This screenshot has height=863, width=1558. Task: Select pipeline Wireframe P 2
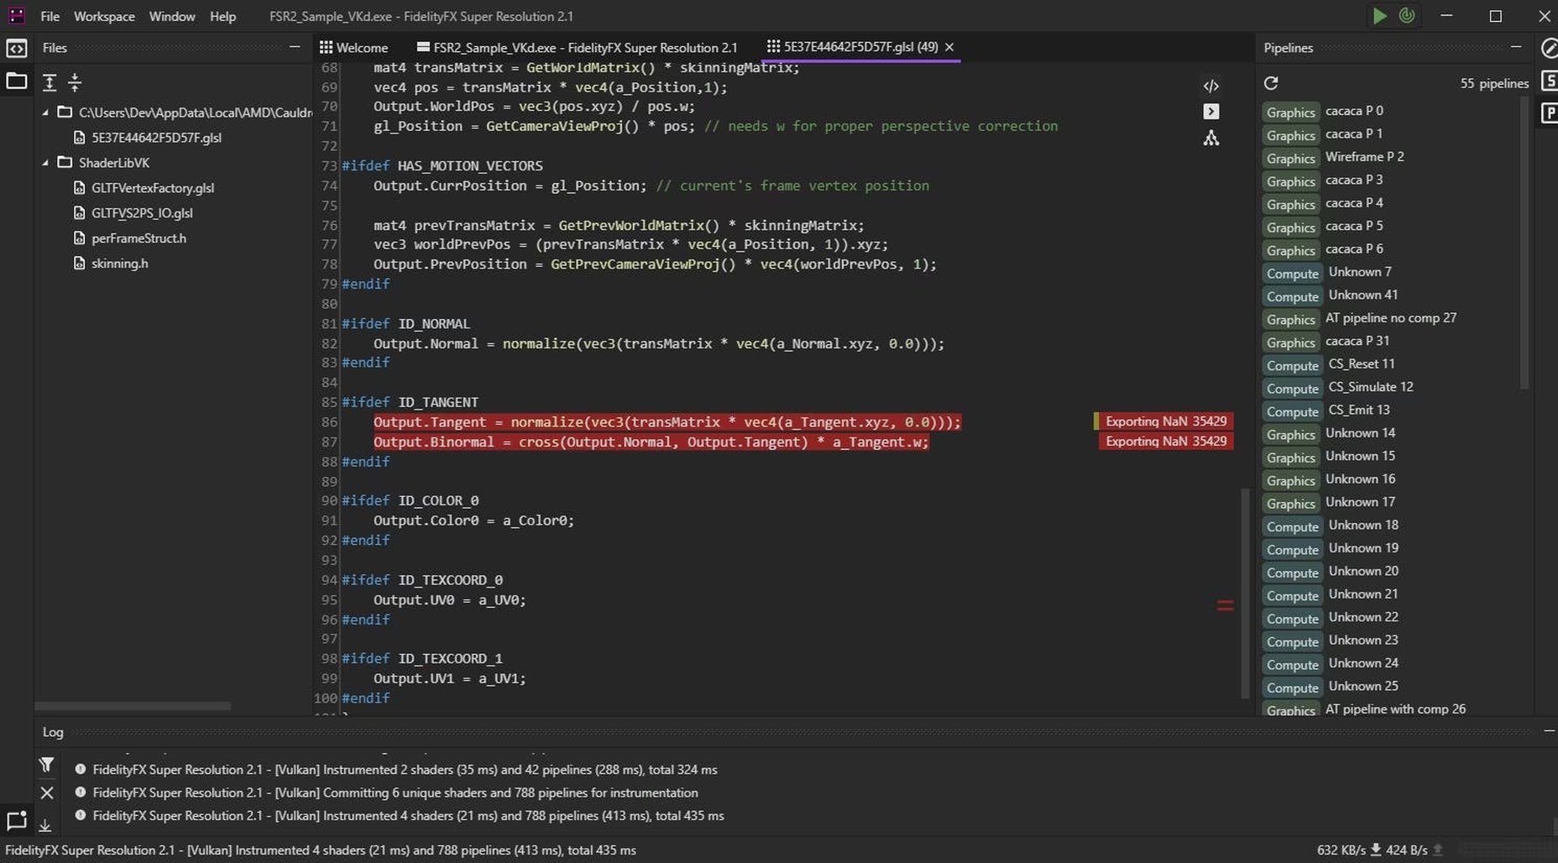pos(1364,157)
